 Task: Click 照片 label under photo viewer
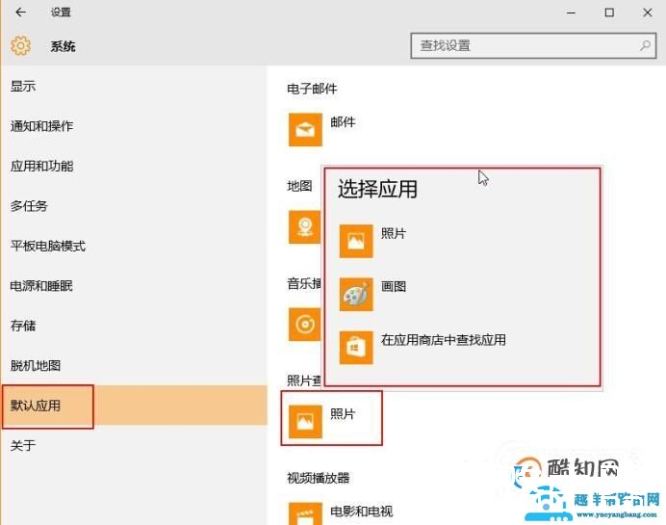click(343, 414)
